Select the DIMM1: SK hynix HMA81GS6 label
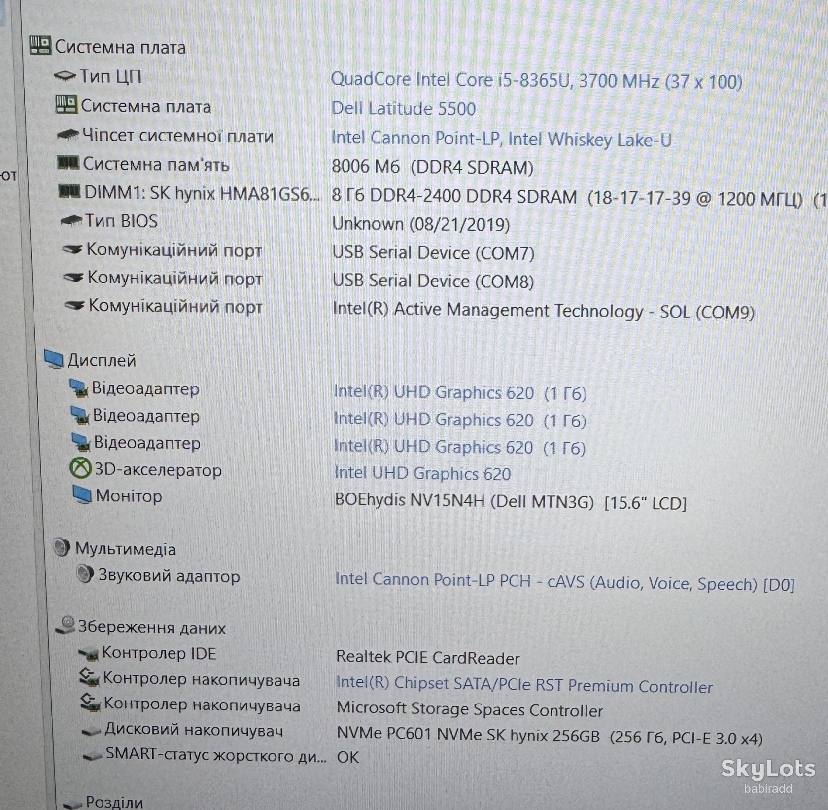 202,193
